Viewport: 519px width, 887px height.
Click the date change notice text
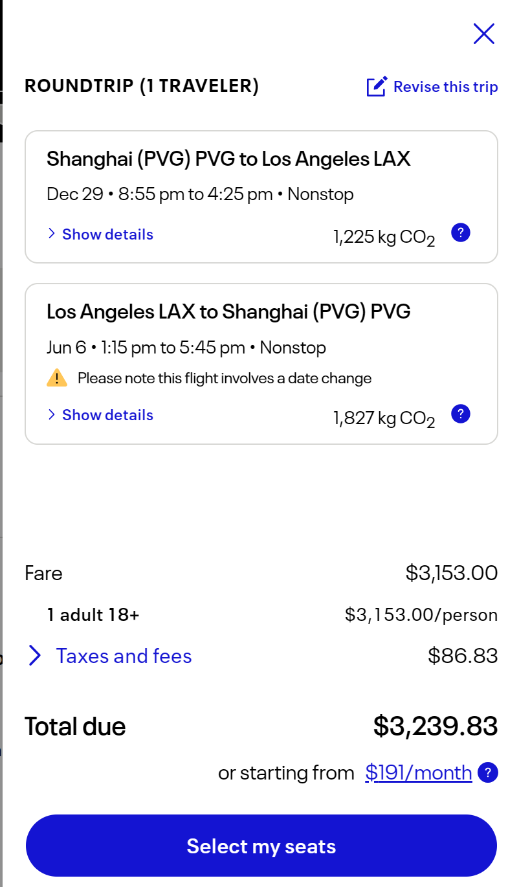pos(225,378)
